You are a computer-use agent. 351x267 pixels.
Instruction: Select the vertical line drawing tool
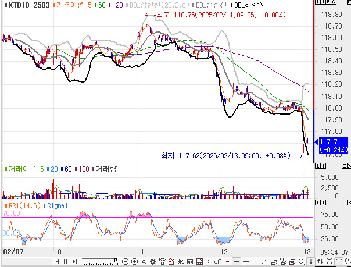[x=255, y=261]
